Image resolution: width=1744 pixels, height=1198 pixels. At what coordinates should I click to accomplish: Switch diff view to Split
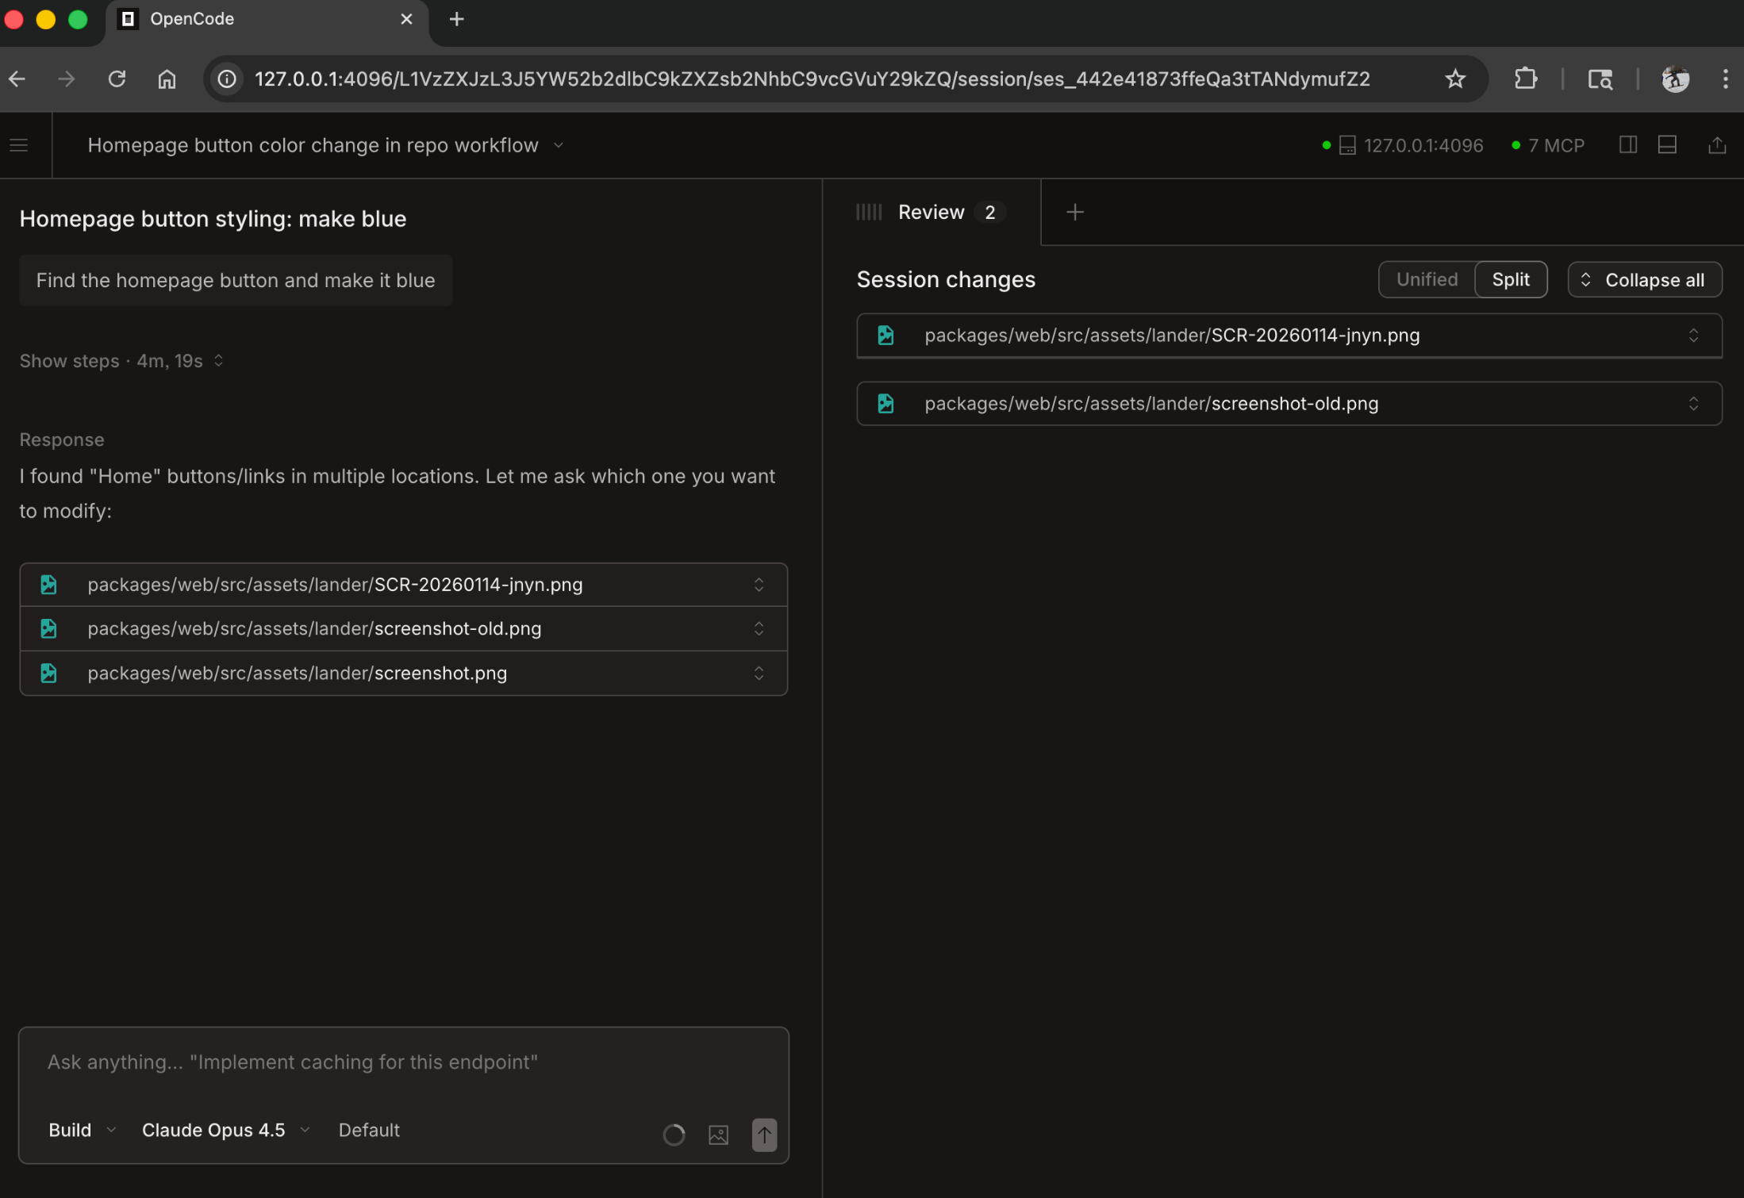pyautogui.click(x=1510, y=279)
